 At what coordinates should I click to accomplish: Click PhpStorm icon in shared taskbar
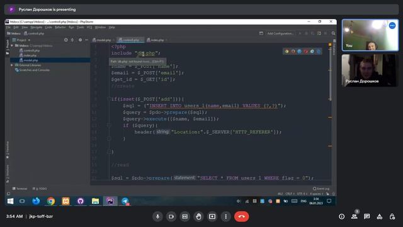tap(110, 201)
